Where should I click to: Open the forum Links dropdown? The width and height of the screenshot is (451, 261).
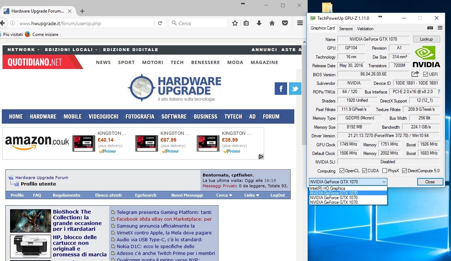pyautogui.click(x=252, y=195)
